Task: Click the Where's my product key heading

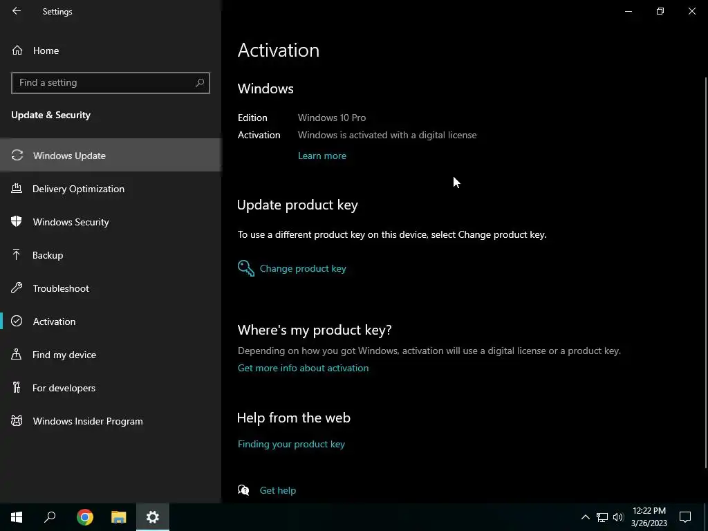Action: pyautogui.click(x=315, y=330)
